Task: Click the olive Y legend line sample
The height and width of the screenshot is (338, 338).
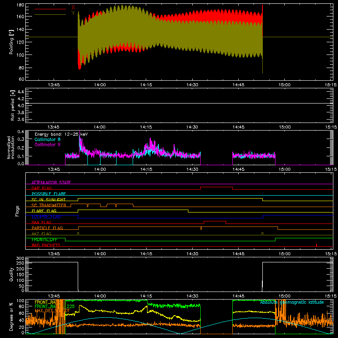Action: pyautogui.click(x=50, y=15)
